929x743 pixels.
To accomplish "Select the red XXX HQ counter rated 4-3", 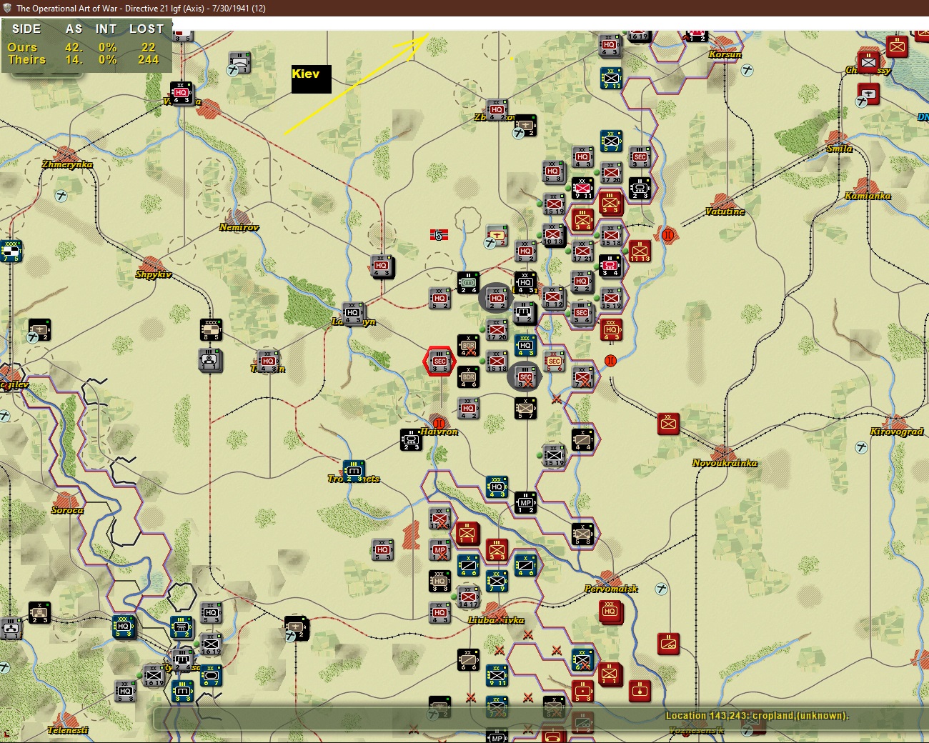I will coord(611,330).
